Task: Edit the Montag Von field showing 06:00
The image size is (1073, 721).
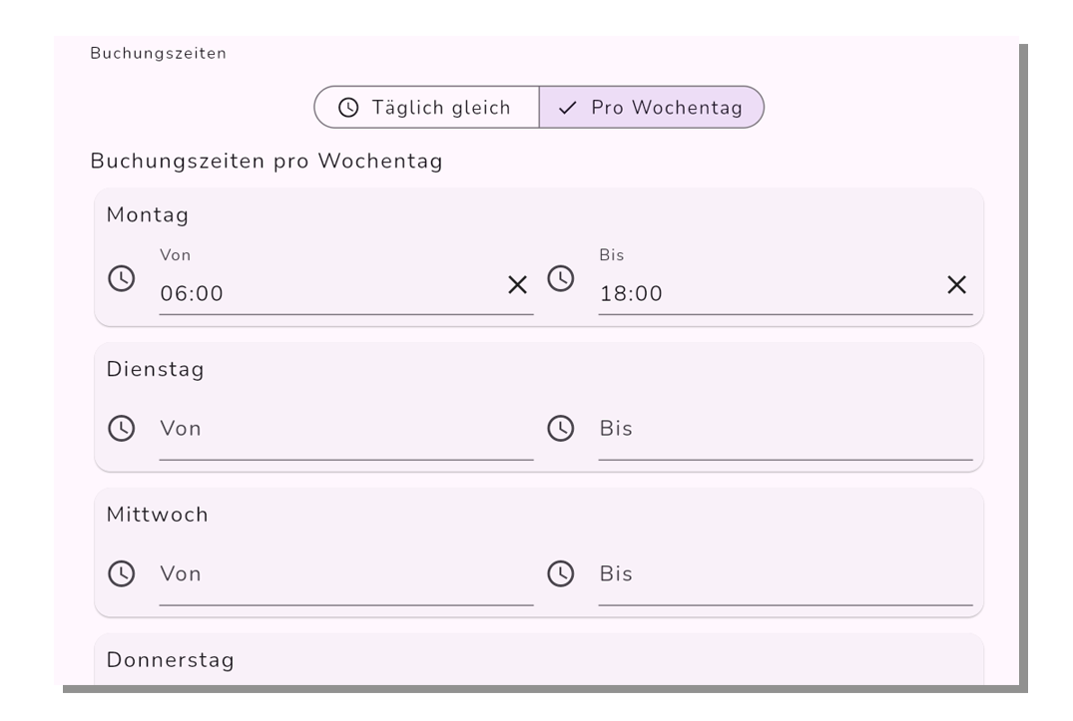Action: (x=346, y=279)
